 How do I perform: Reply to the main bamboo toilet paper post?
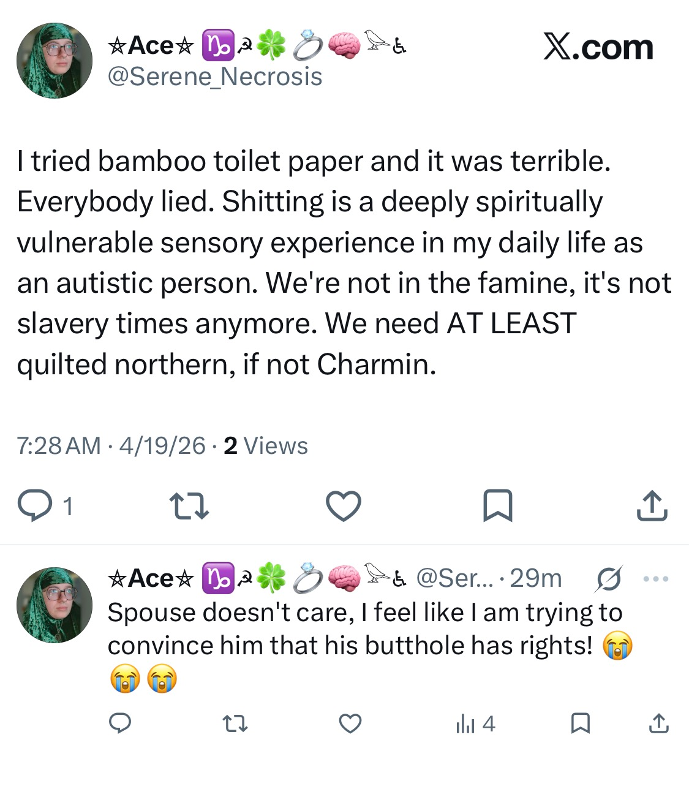click(x=36, y=506)
